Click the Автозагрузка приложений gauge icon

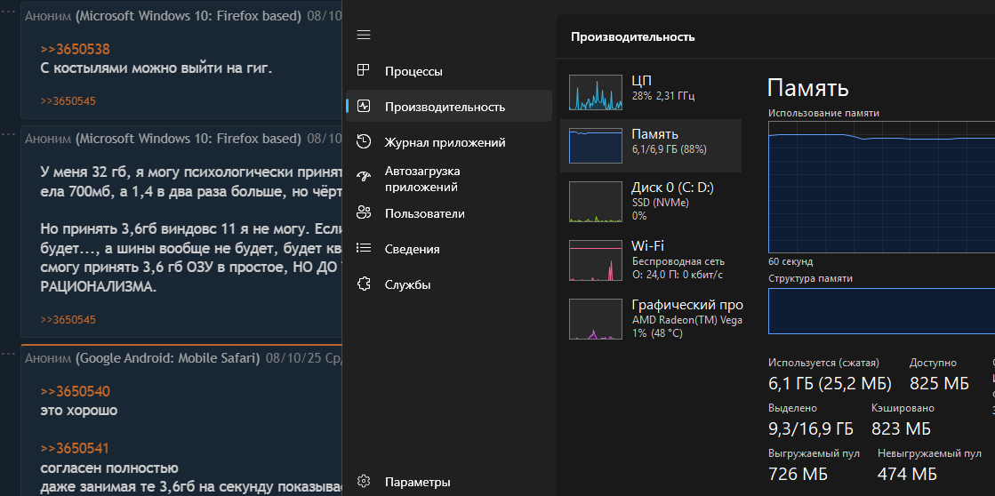[363, 178]
